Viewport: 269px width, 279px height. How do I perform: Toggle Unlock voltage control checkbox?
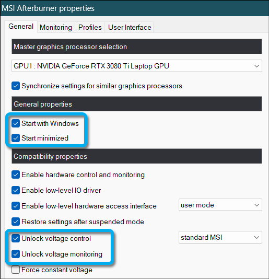click(16, 238)
